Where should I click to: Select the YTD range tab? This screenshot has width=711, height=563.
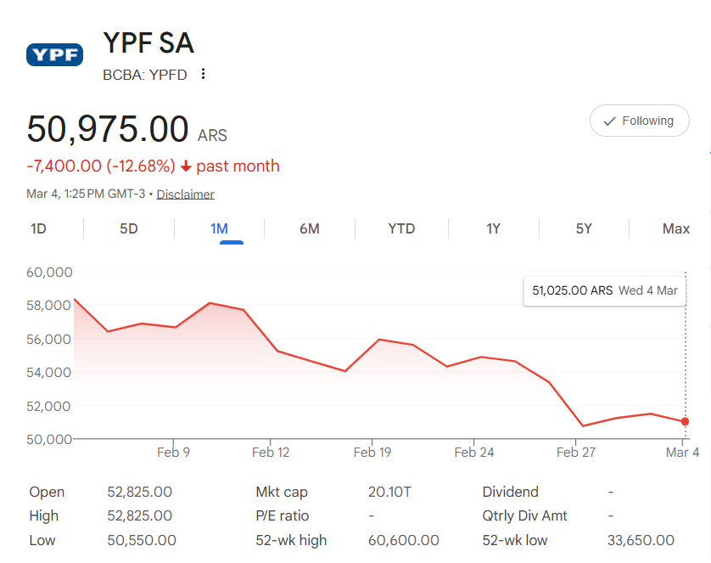[x=401, y=228]
